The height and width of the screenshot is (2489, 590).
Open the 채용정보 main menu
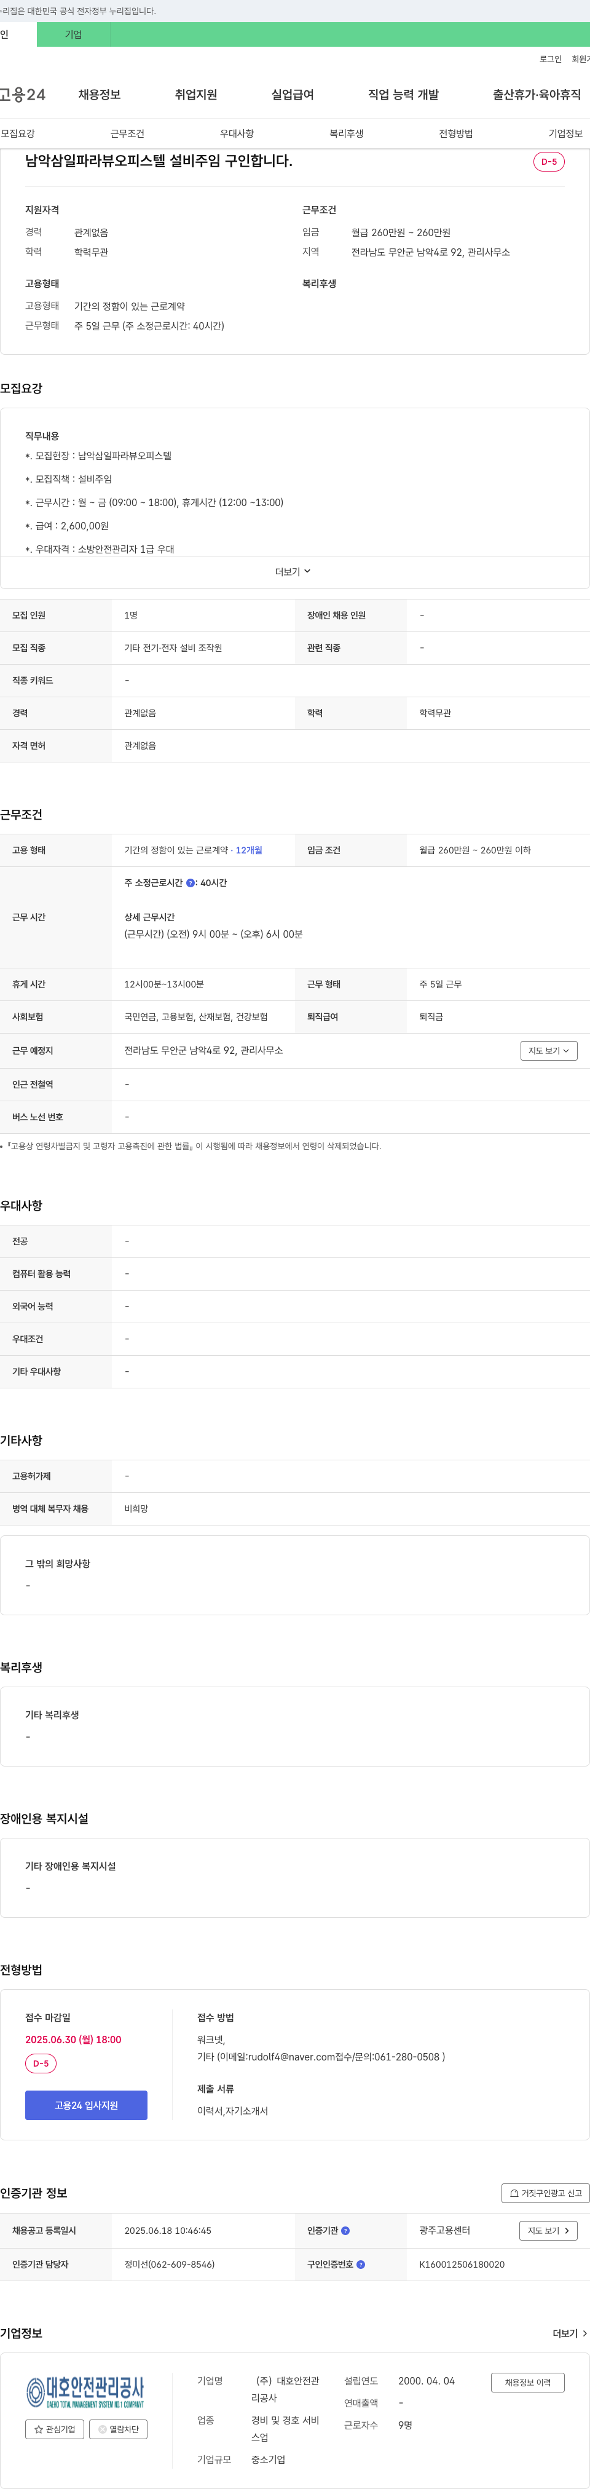pos(100,95)
